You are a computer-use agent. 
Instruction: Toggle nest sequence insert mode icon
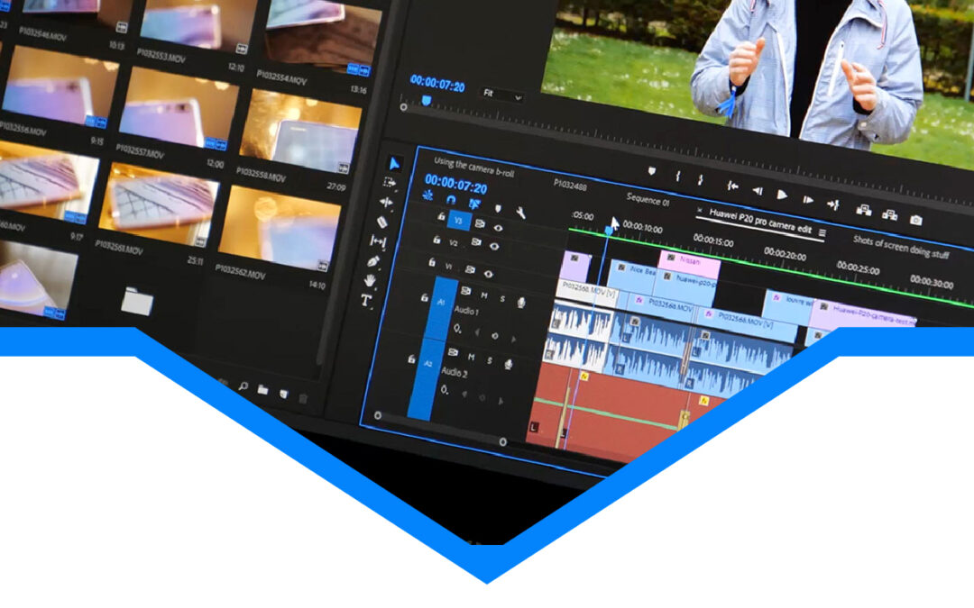point(428,195)
